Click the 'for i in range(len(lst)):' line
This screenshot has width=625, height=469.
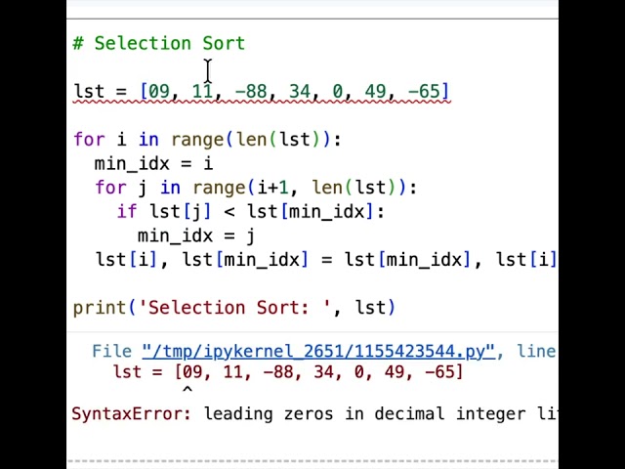coord(207,140)
